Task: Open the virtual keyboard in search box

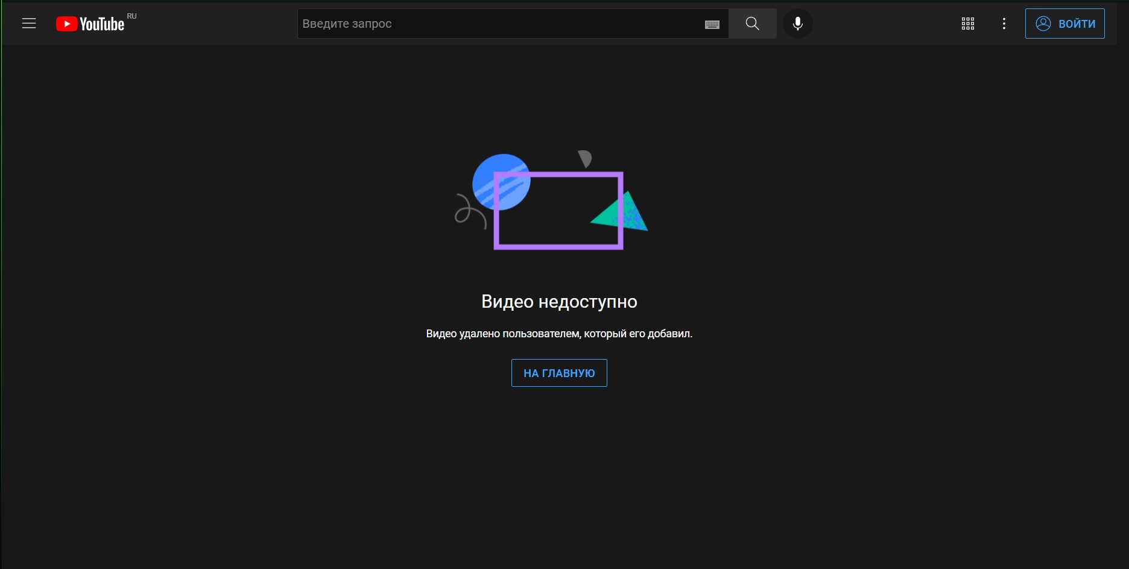Action: (x=712, y=24)
